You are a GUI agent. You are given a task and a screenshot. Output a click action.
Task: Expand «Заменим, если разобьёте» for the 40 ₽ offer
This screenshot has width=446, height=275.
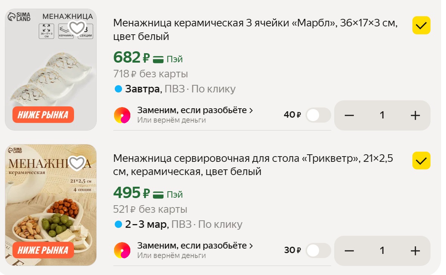pos(195,111)
